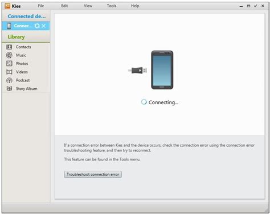Disconnect device with the X icon
Image resolution: width=270 pixels, height=214 pixels.
pyautogui.click(x=44, y=26)
